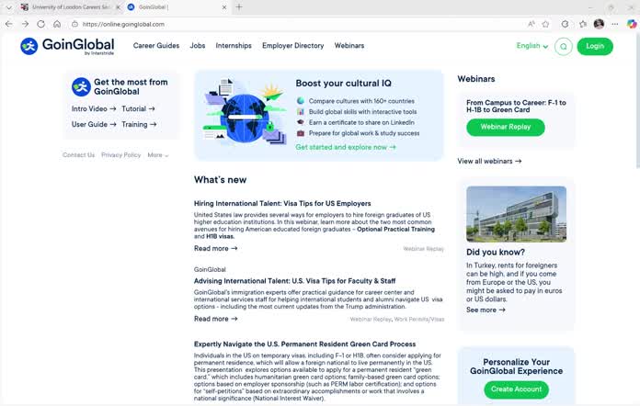Click the browser home icon

tap(57, 24)
